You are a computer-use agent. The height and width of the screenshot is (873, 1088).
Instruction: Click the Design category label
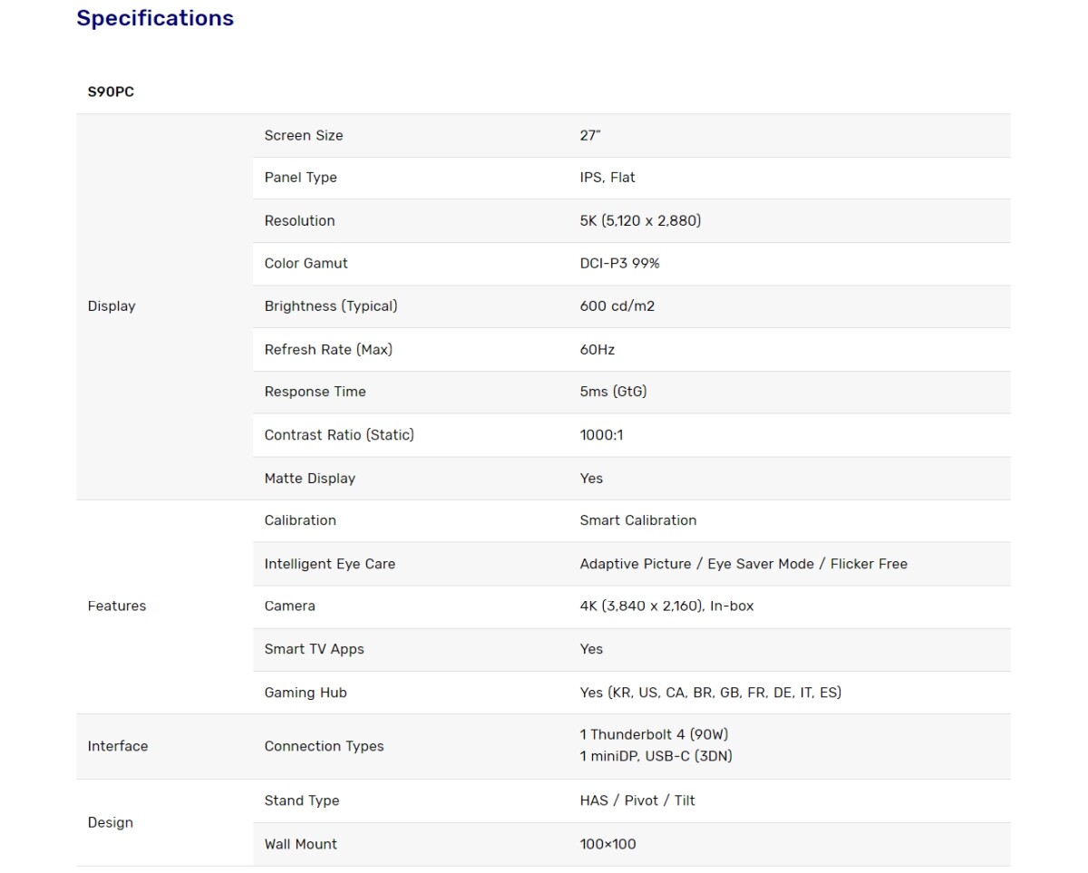point(111,822)
